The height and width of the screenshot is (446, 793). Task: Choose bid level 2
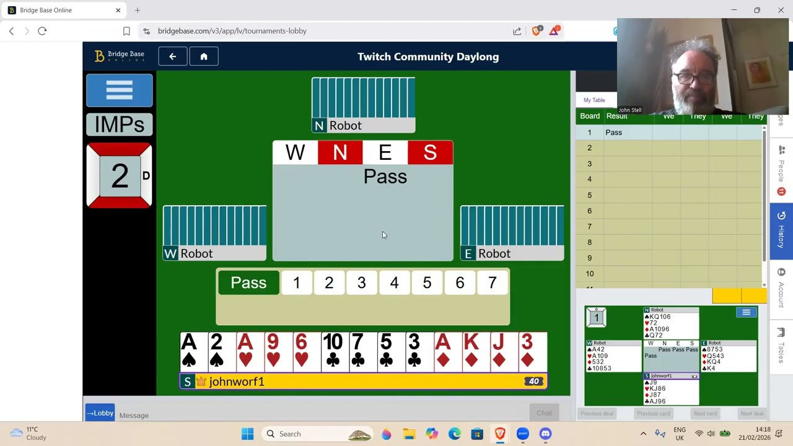pyautogui.click(x=329, y=283)
